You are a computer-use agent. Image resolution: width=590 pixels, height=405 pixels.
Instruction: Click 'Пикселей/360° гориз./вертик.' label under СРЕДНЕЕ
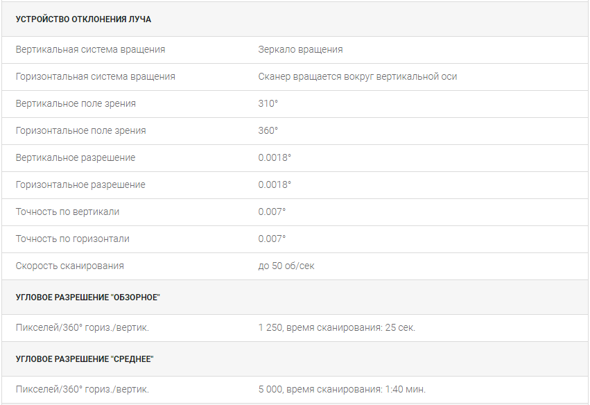point(82,390)
